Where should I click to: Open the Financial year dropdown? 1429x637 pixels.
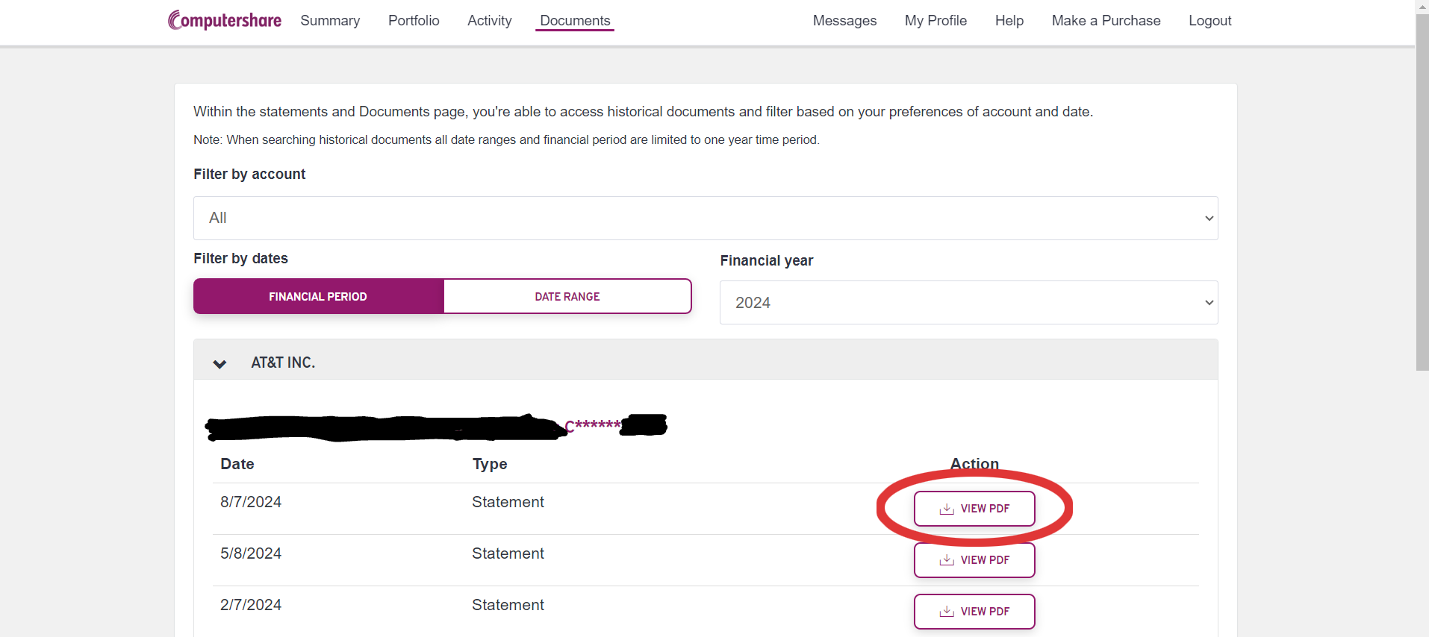pos(968,302)
